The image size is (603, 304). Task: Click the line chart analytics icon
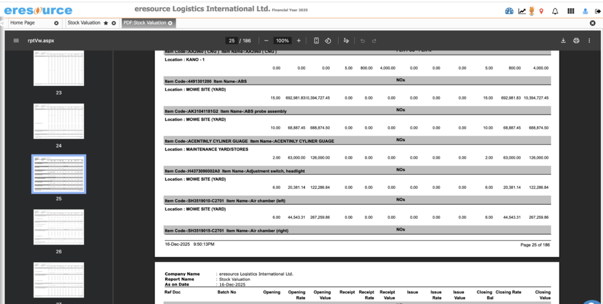(522, 11)
